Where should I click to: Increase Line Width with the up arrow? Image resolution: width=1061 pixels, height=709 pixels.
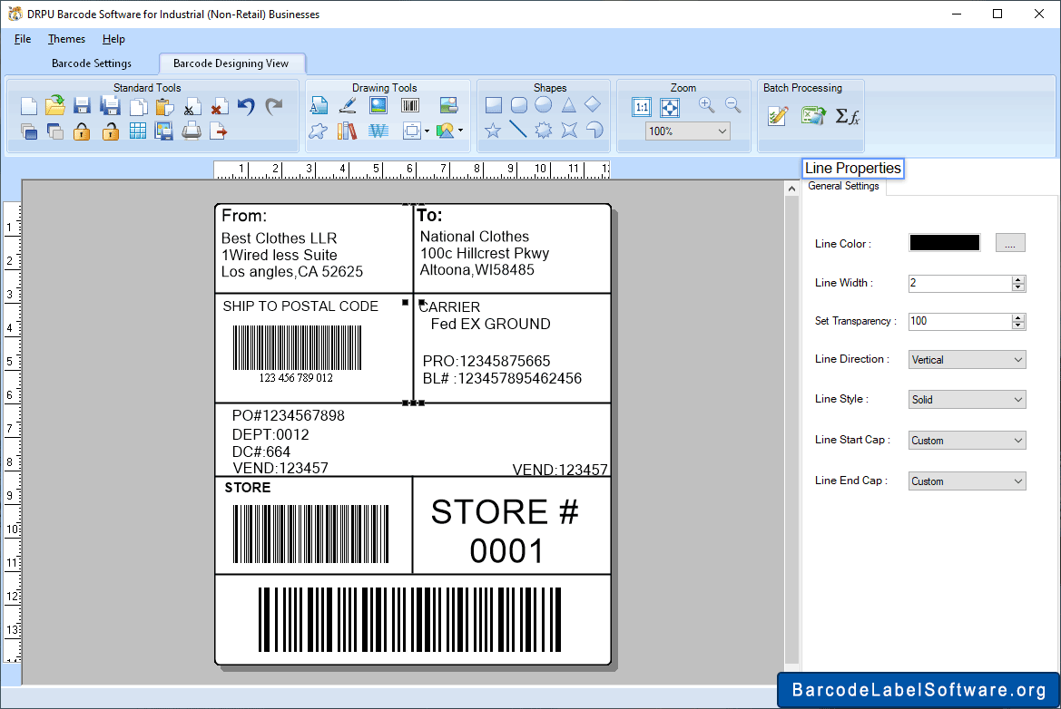[x=1018, y=279]
